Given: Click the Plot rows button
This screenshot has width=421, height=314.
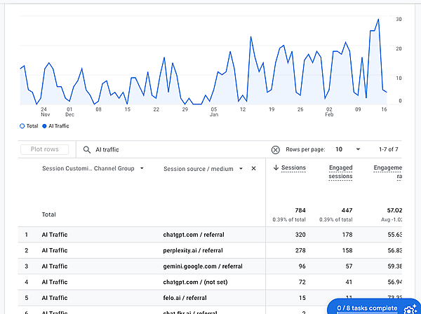Looking at the screenshot, I should click(45, 149).
